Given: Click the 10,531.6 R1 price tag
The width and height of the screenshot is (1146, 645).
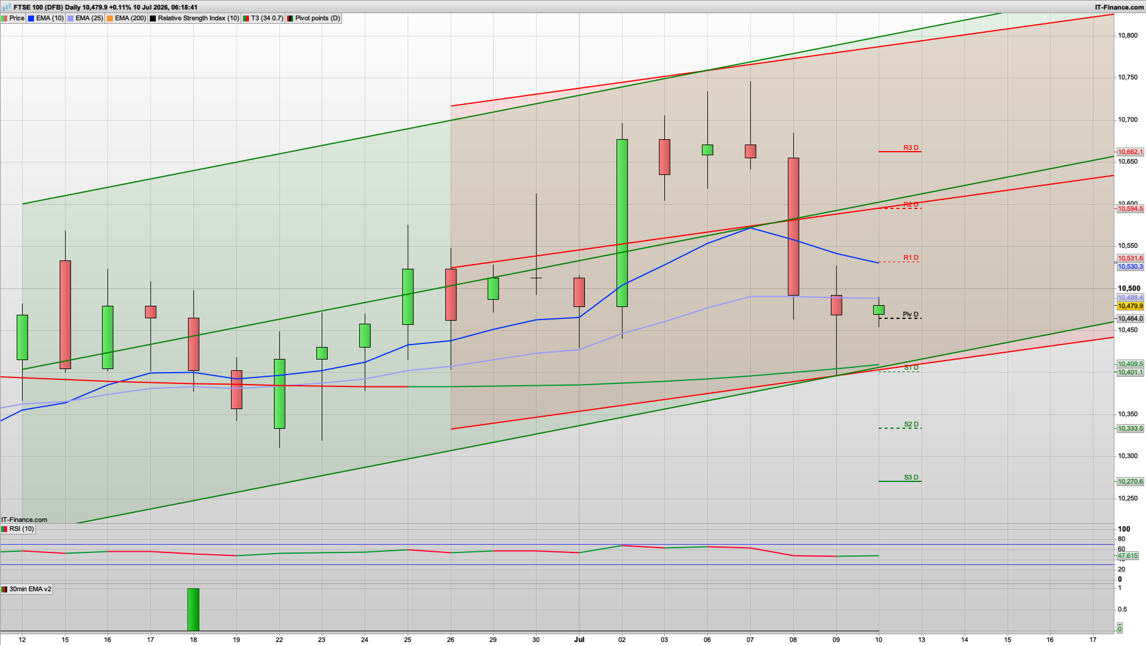Looking at the screenshot, I should pos(1130,259).
